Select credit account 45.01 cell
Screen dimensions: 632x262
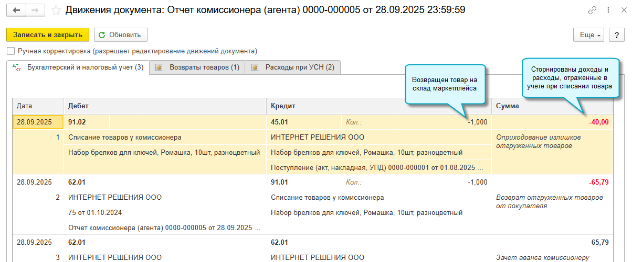tap(281, 122)
